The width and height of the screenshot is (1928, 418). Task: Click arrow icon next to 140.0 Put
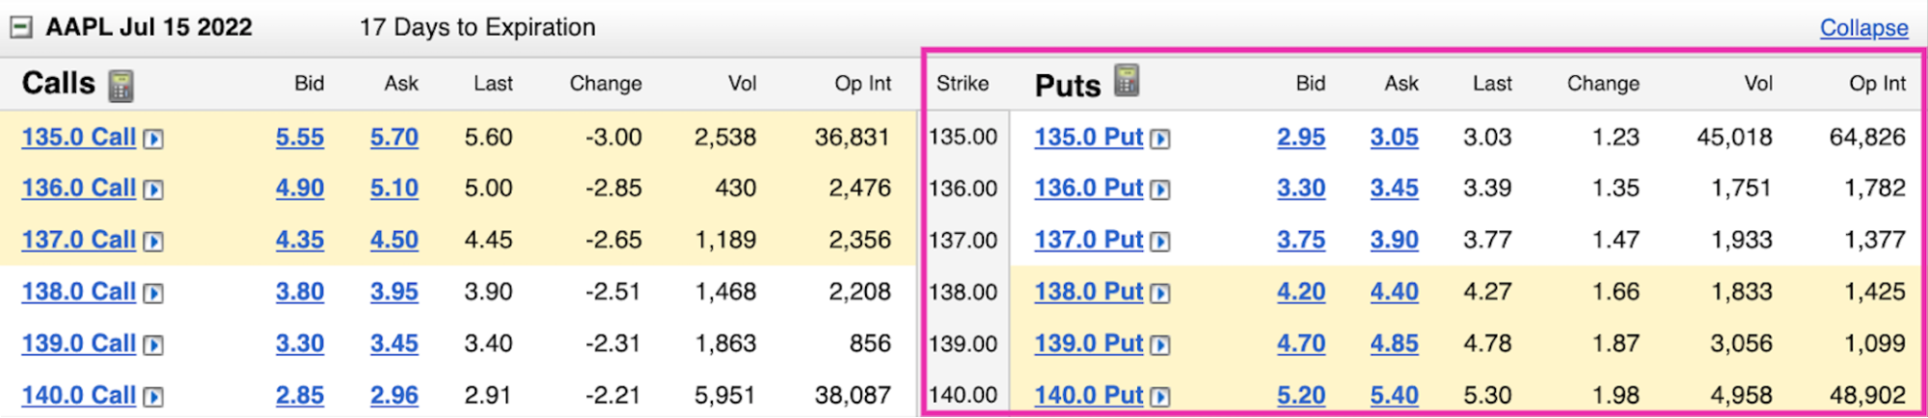1160,396
